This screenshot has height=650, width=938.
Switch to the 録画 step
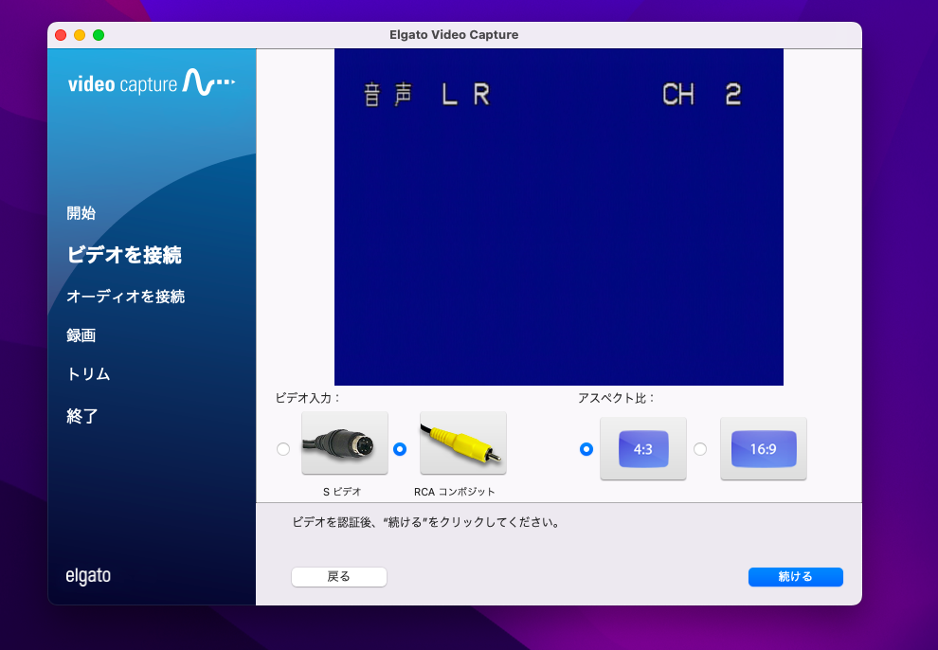pos(81,335)
